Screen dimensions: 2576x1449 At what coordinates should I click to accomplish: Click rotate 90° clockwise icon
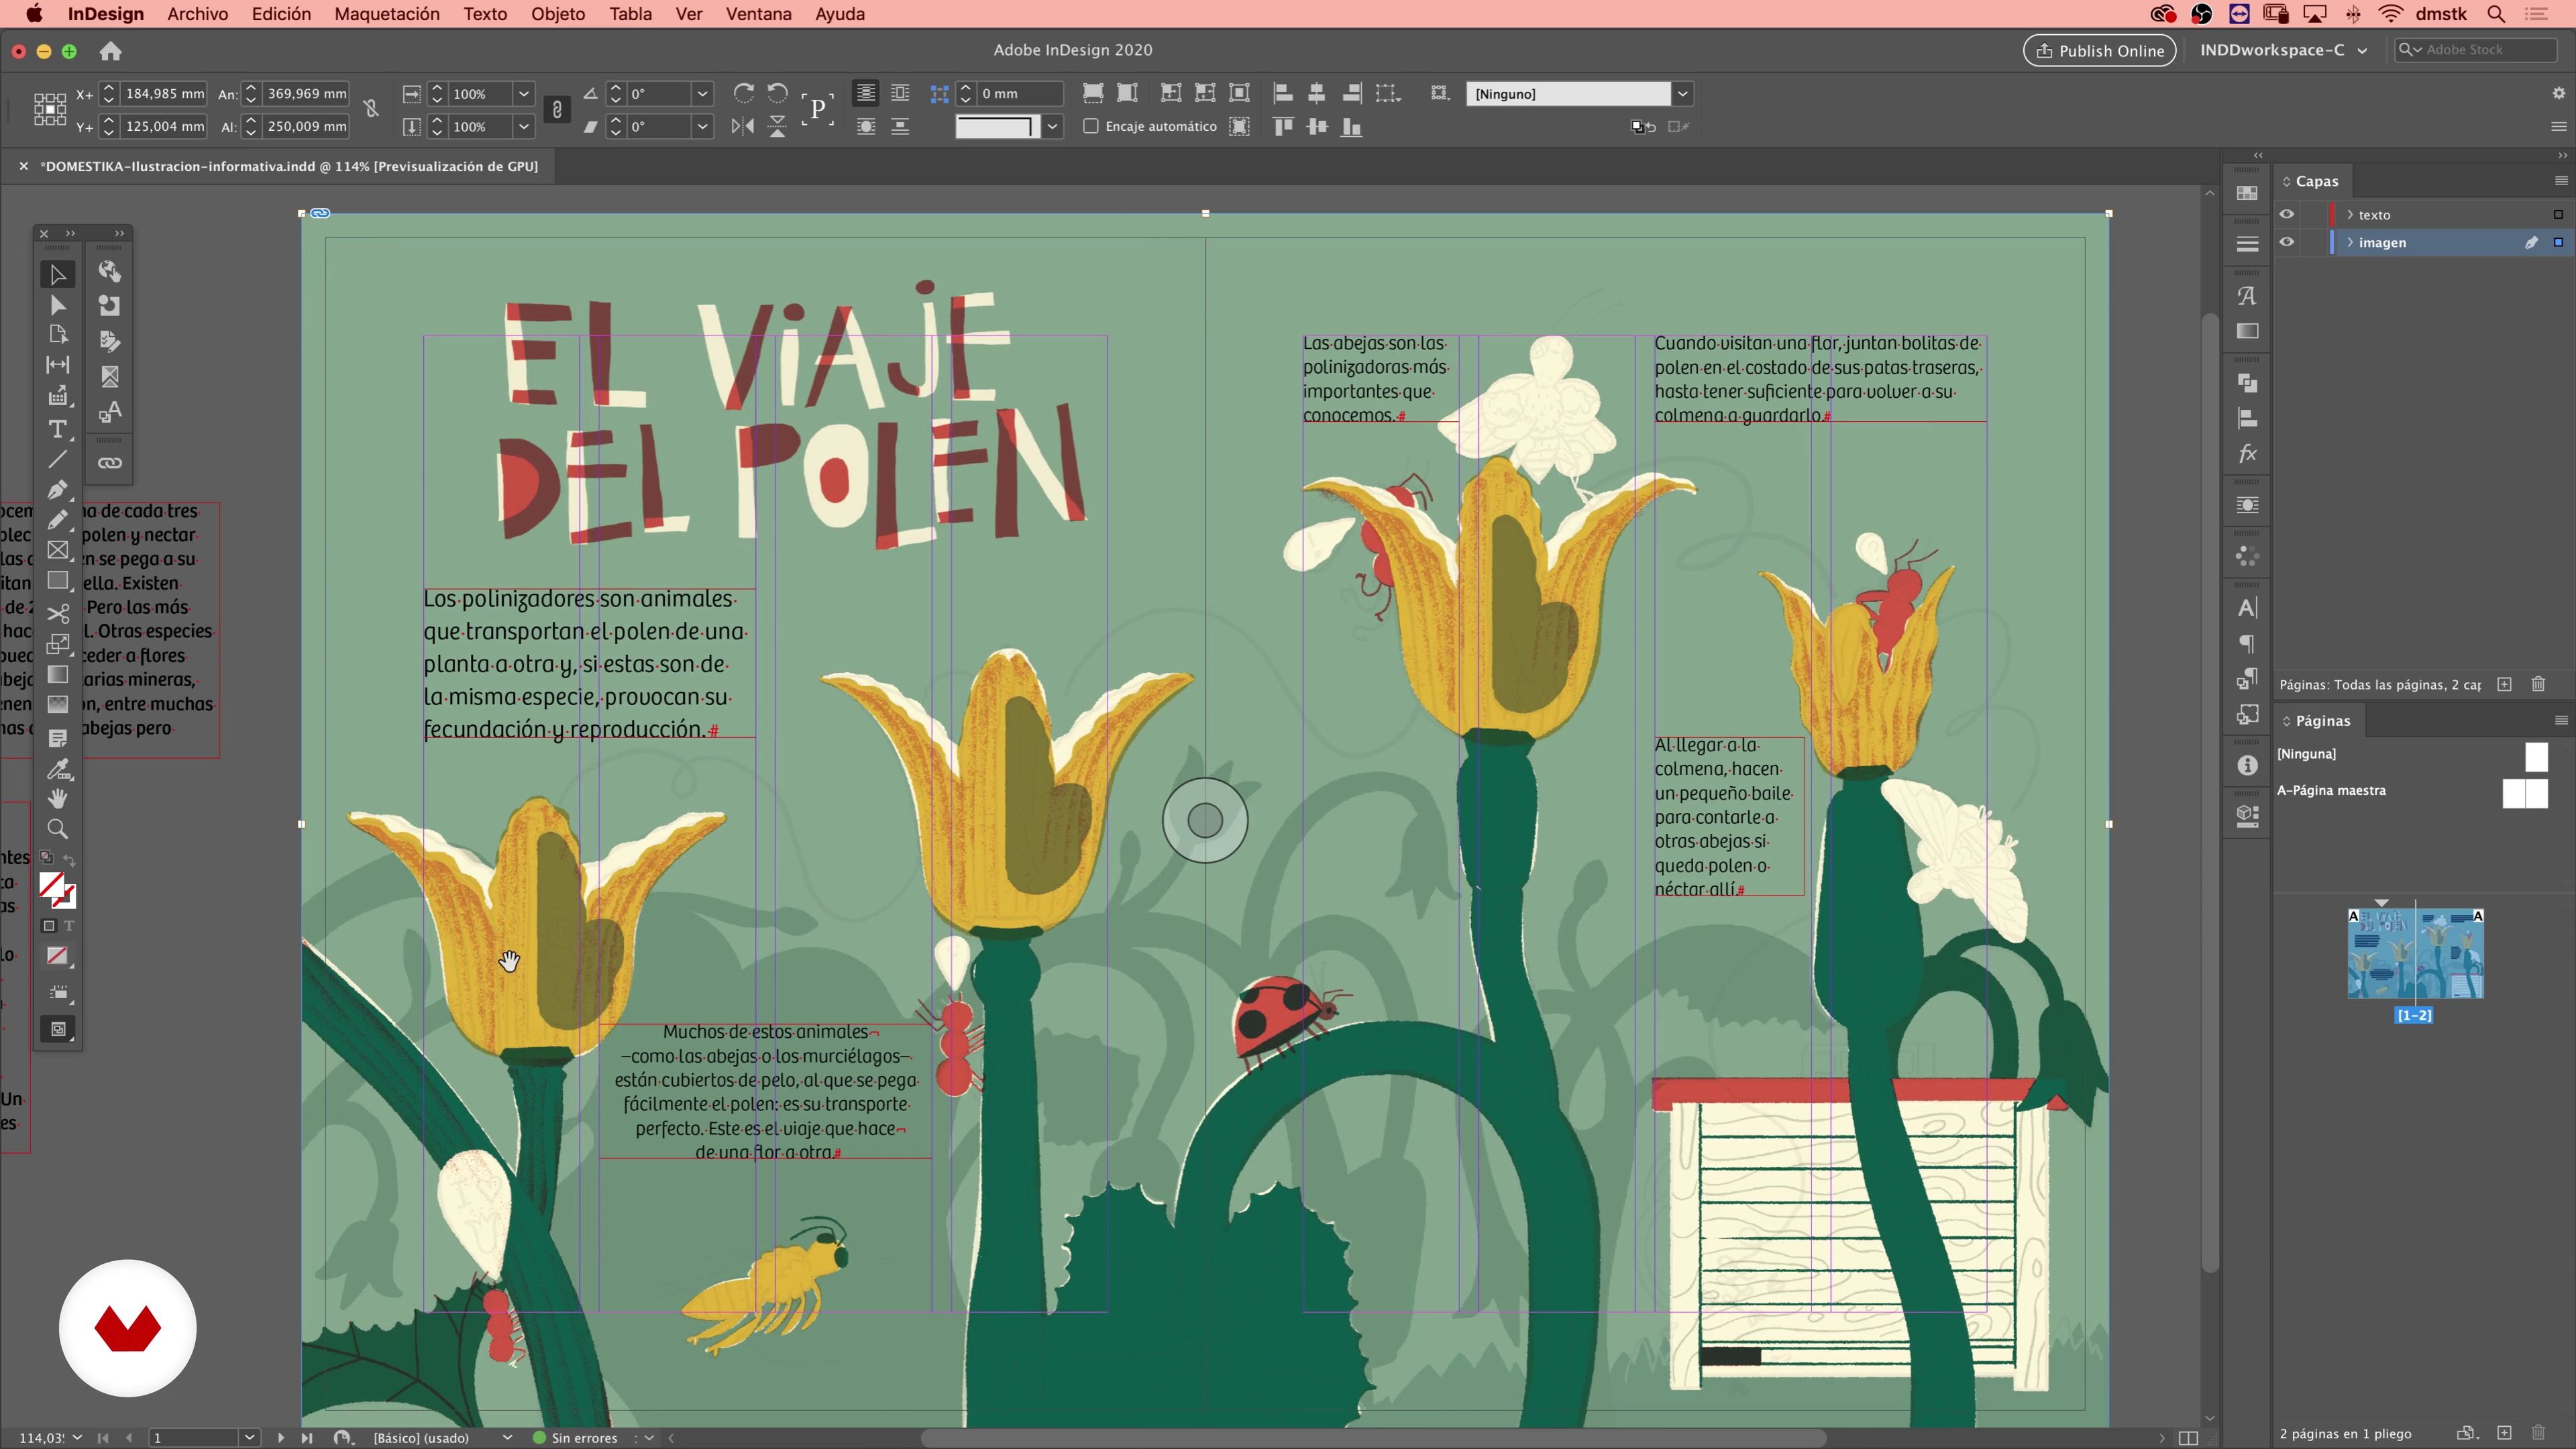coord(743,93)
